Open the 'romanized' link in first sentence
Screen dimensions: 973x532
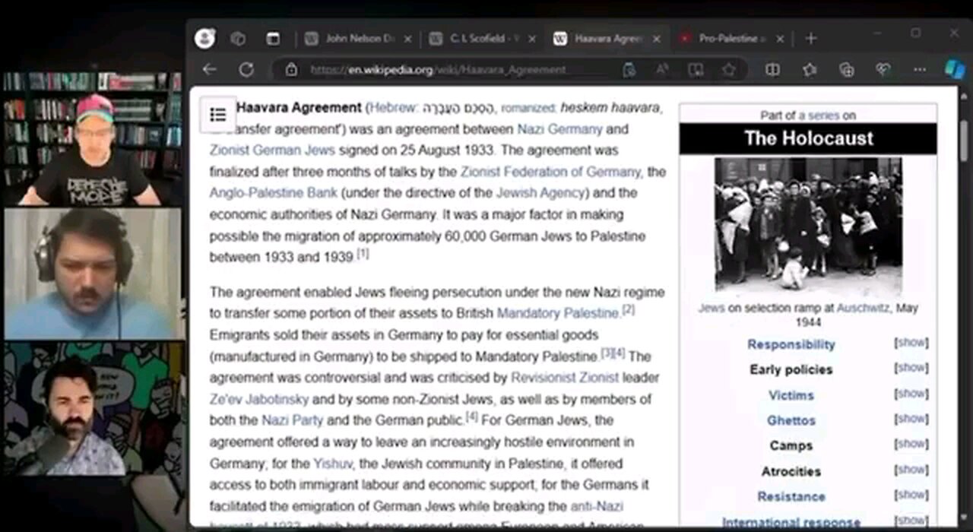528,109
